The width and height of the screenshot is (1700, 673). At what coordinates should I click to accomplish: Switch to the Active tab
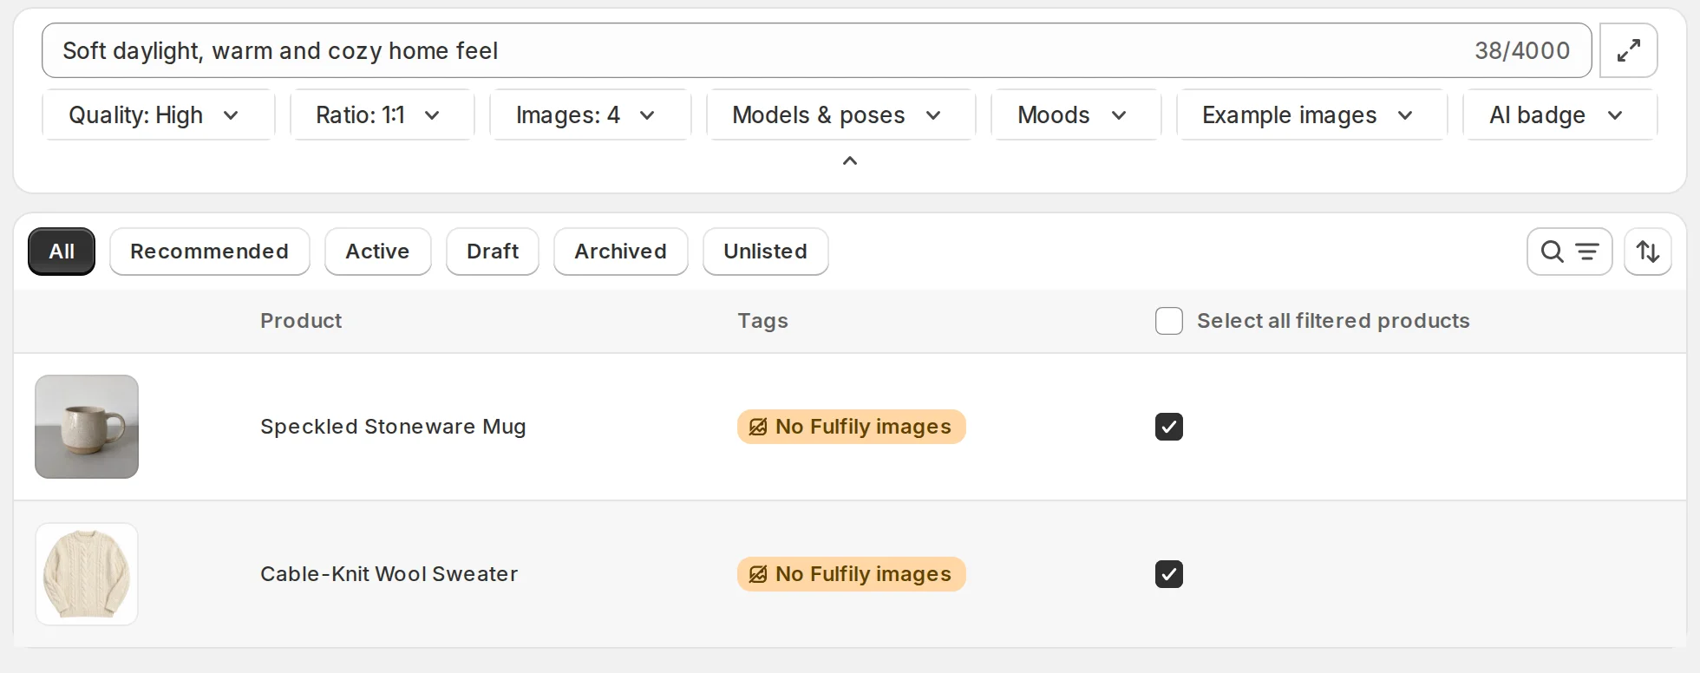point(377,252)
